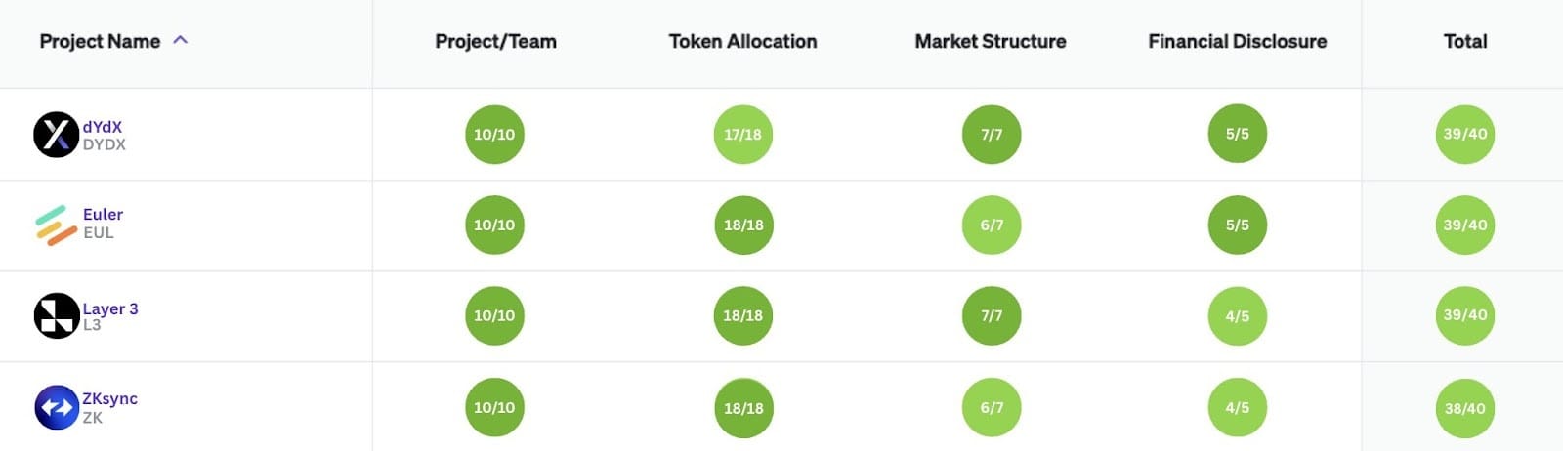Sort by Total column header
1563x451 pixels.
click(x=1465, y=41)
